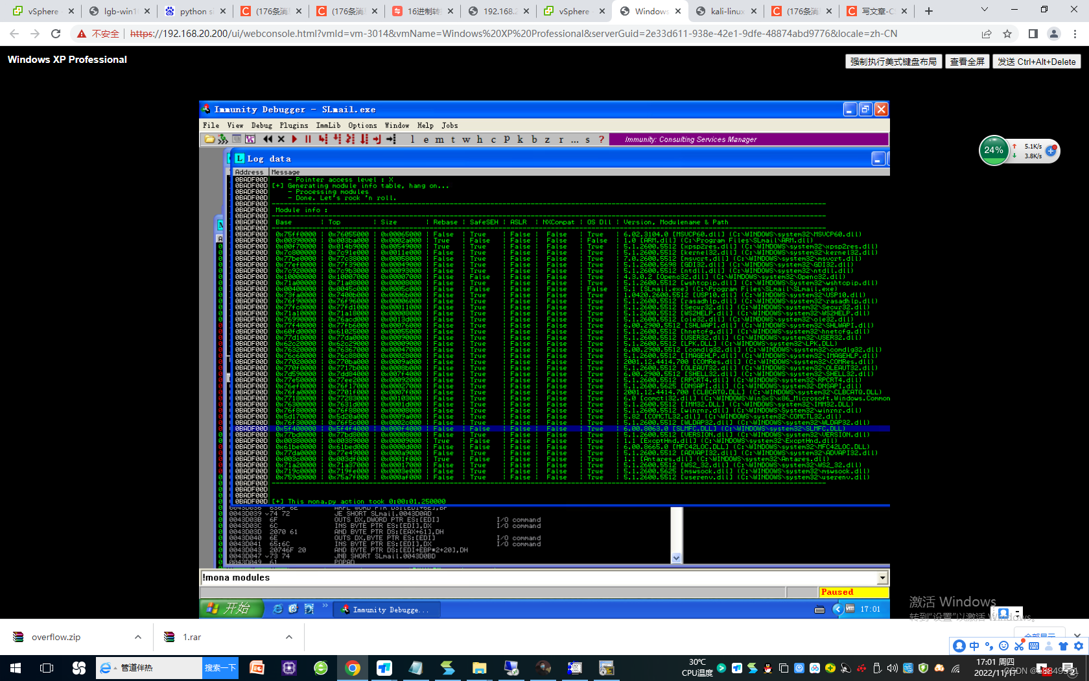The width and height of the screenshot is (1089, 681).
Task: Open Chrome from Windows taskbar
Action: coord(353,668)
